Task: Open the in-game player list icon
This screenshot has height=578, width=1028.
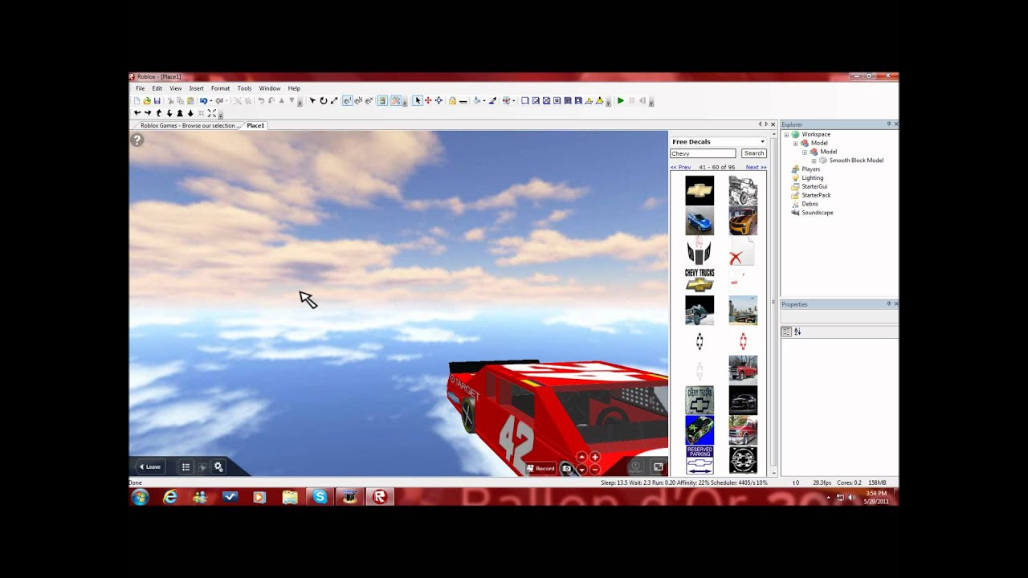Action: [186, 466]
